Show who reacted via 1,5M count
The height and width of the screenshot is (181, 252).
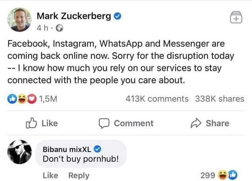48,99
